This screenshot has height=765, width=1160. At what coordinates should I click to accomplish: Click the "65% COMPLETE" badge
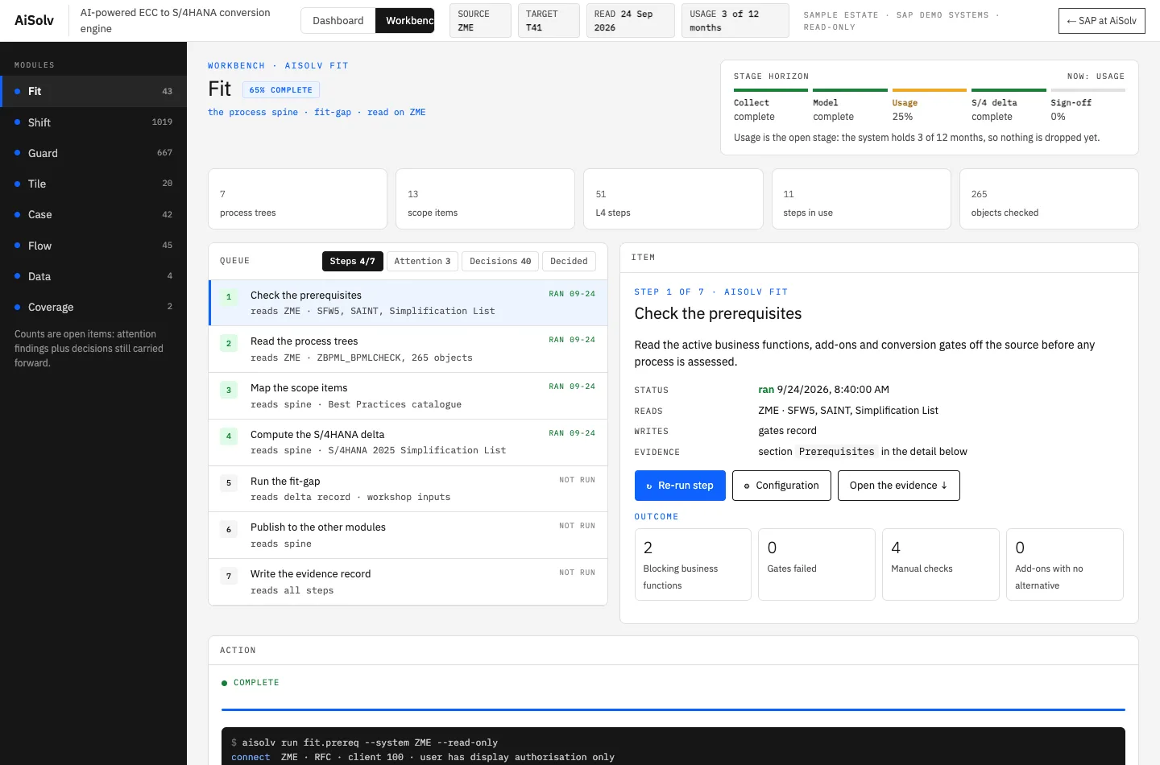pos(280,90)
